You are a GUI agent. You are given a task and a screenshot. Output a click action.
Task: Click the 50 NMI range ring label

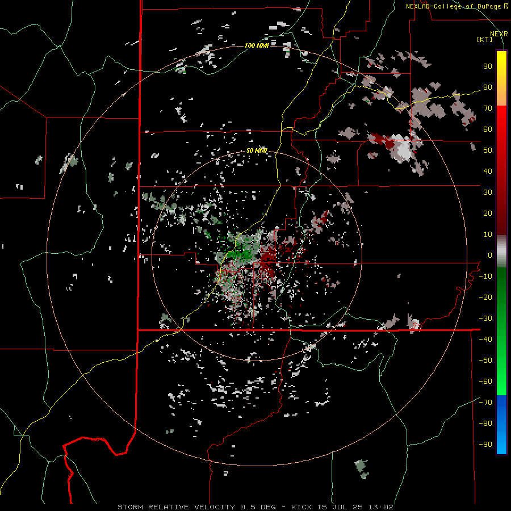257,150
